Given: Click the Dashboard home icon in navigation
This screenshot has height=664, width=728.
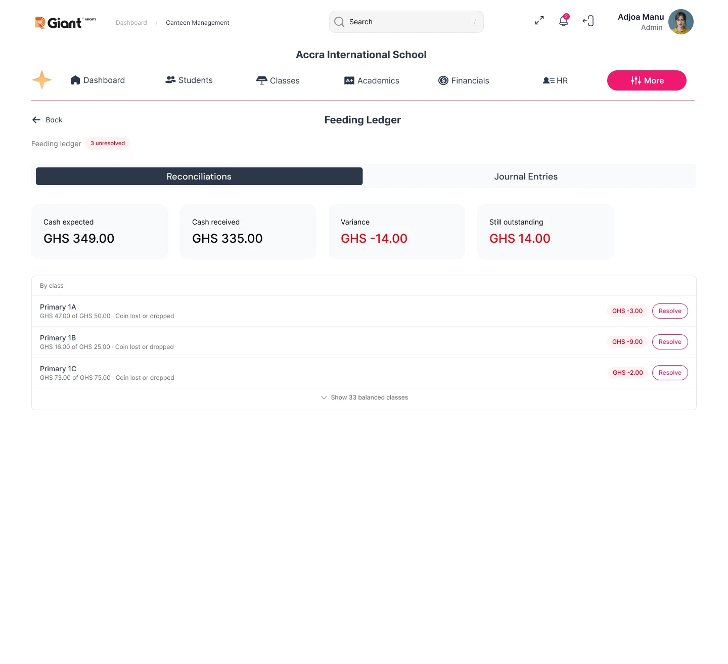Looking at the screenshot, I should [x=75, y=80].
